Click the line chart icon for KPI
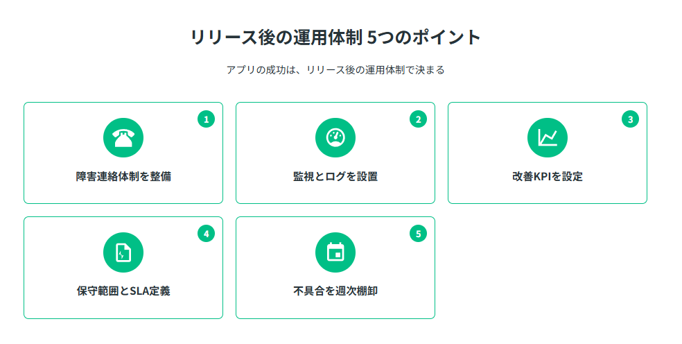The image size is (682, 344). pos(548,138)
